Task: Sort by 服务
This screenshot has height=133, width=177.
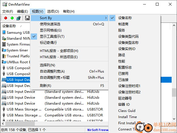Action: tap(135, 30)
